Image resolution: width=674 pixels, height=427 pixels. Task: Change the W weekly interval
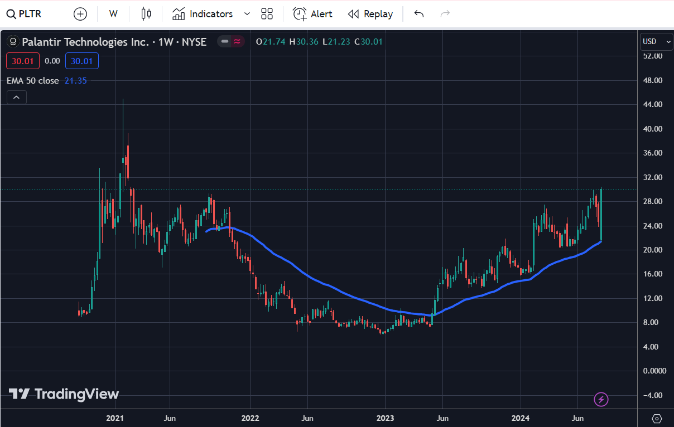click(113, 14)
